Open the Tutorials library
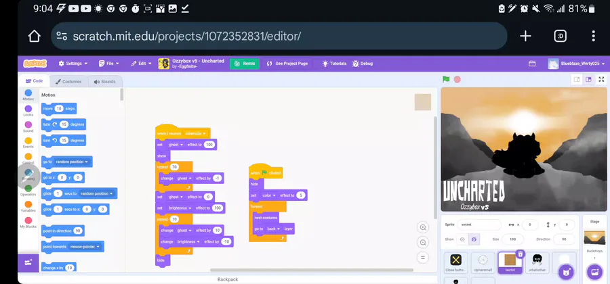 (334, 64)
